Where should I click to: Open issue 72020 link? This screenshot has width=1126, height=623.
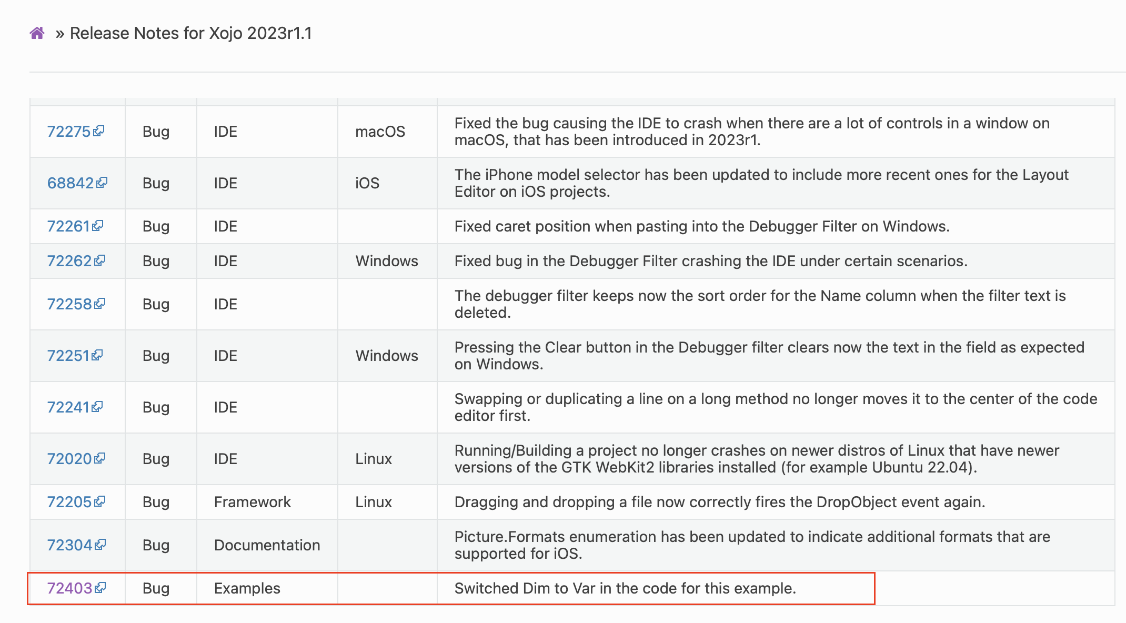pos(69,459)
